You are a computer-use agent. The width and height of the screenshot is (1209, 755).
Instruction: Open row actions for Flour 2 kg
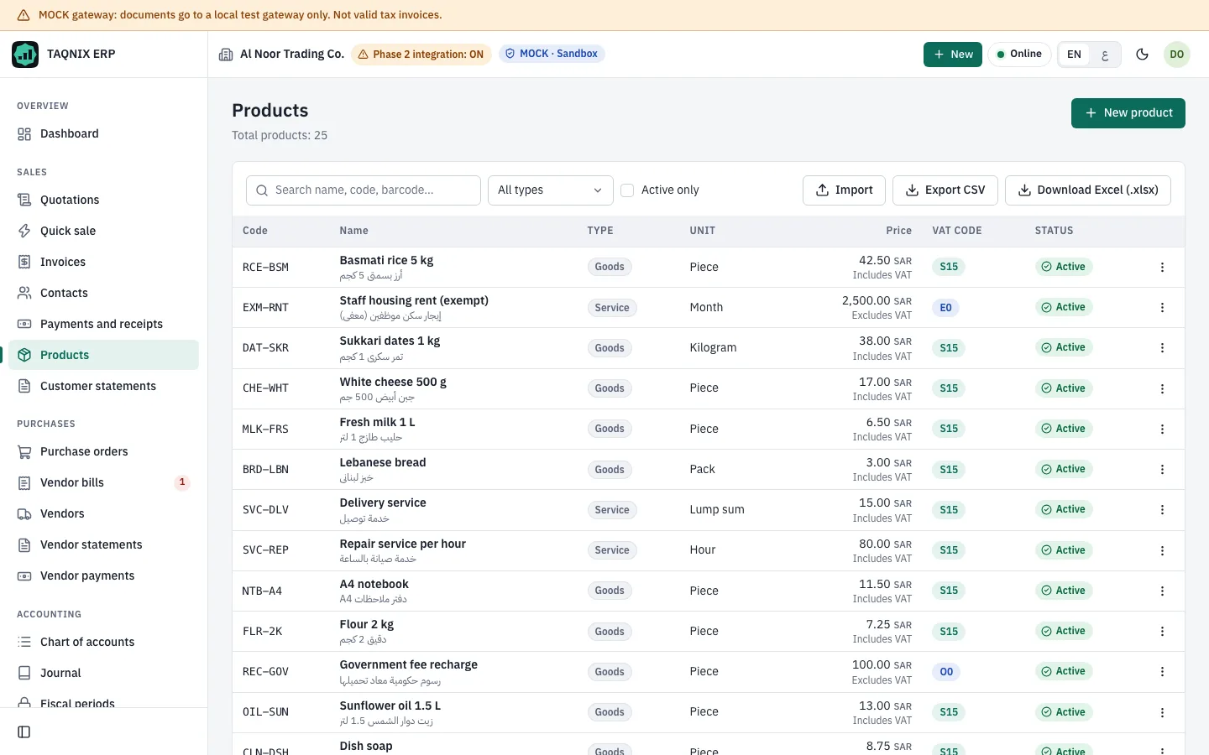pyautogui.click(x=1162, y=632)
